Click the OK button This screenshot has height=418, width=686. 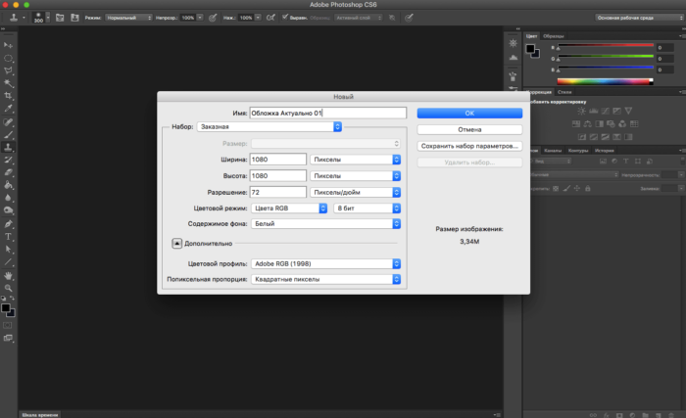pos(468,113)
